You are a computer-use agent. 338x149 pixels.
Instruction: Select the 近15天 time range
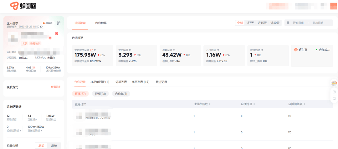point(262,23)
